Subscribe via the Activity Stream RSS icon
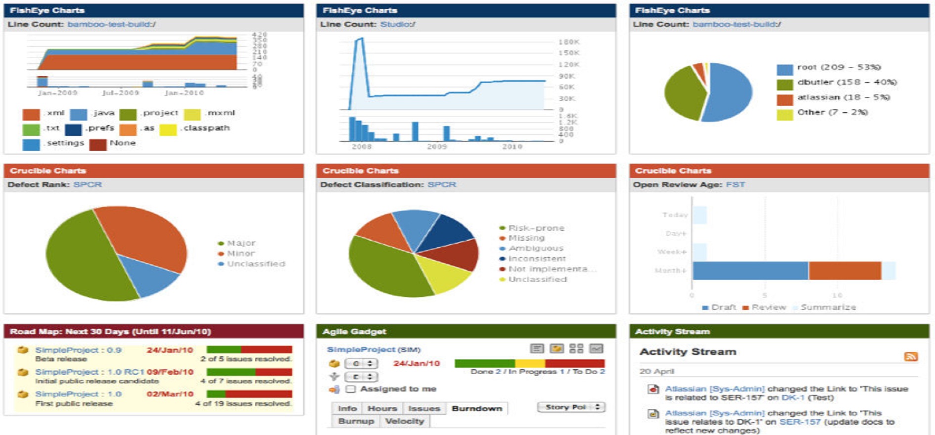Screen dimensions: 935x435 click(911, 356)
